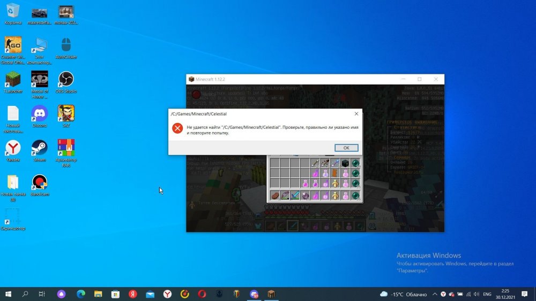Image resolution: width=536 pixels, height=301 pixels.
Task: Select Counter-Strike Global Offensive desktop shortcut
Action: (x=13, y=50)
